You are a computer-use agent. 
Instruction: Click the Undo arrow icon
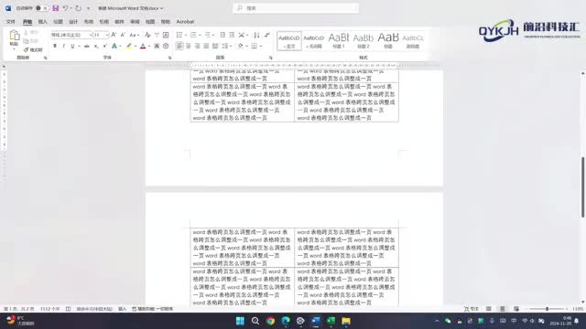[x=65, y=8]
